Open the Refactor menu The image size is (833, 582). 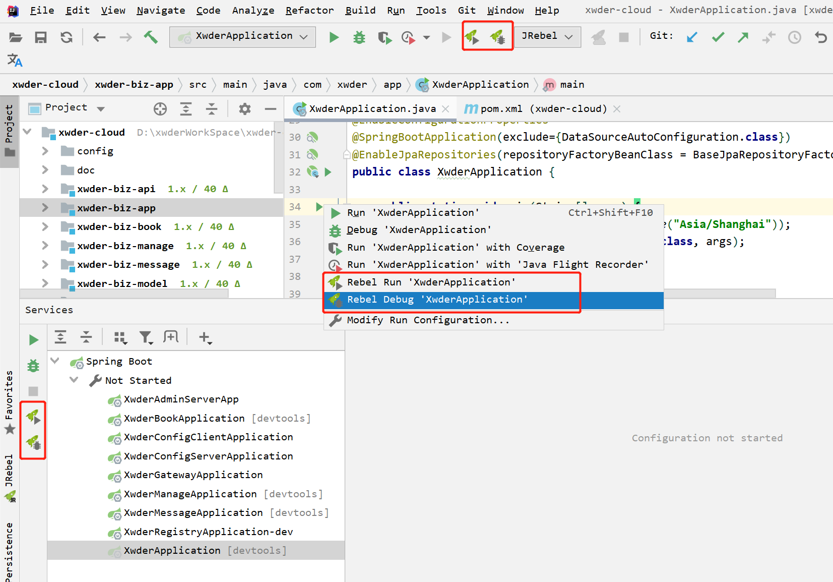pyautogui.click(x=309, y=10)
